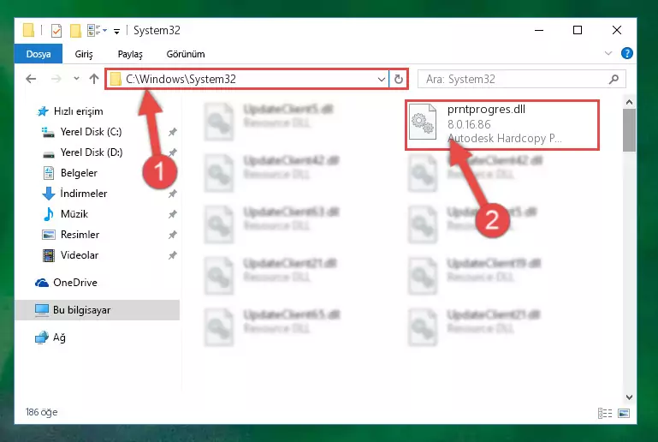658x442 pixels.
Task: Go forward with the right arrow
Action: point(56,79)
